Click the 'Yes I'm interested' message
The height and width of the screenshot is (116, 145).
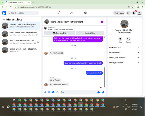coord(56,53)
